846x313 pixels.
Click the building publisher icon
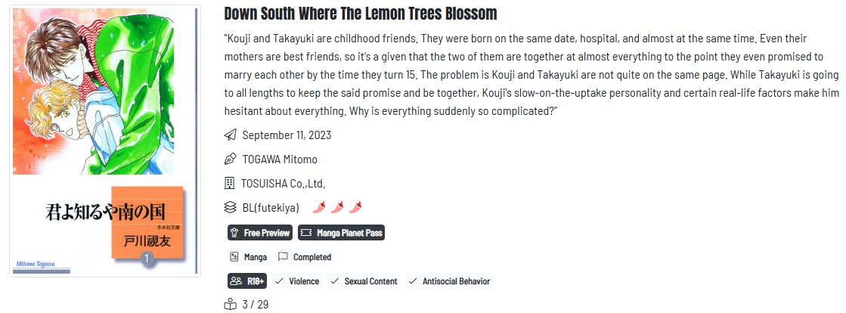pos(231,183)
